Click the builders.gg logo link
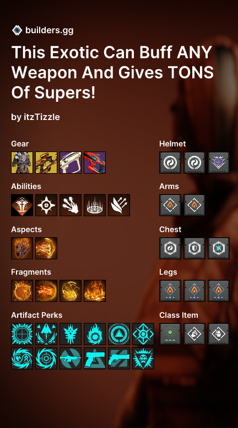 coord(43,30)
